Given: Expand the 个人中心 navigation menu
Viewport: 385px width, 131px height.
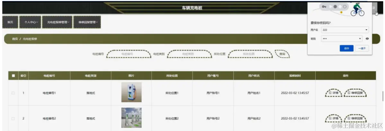Looking at the screenshot, I should point(30,22).
